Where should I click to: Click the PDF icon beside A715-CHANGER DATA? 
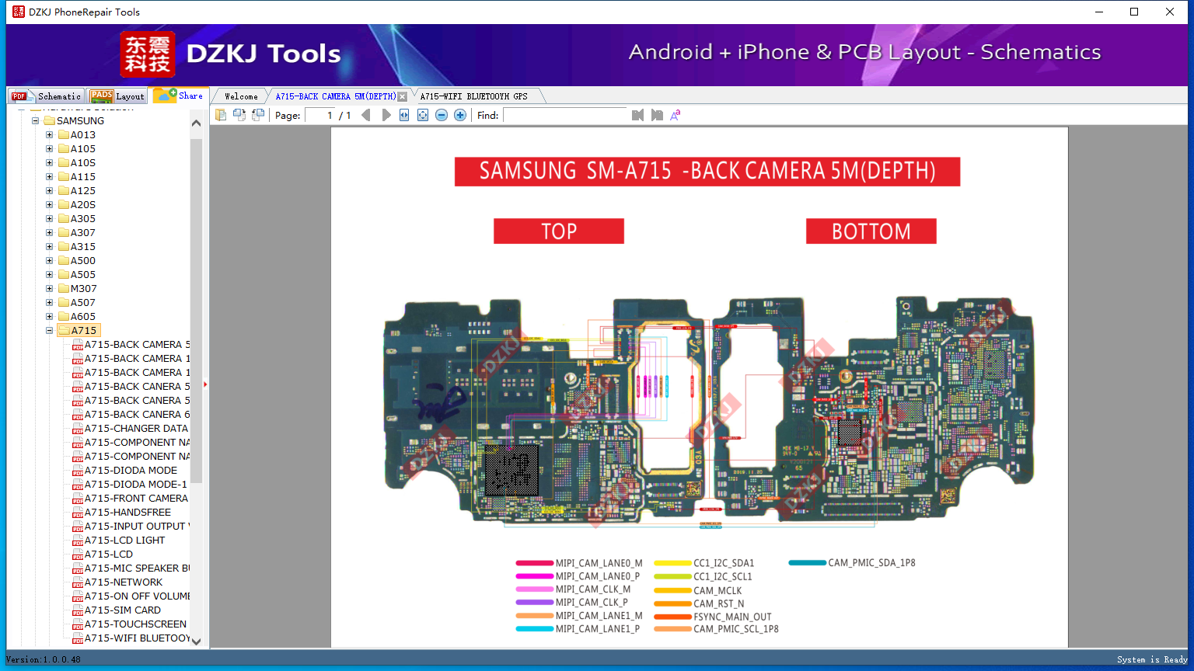point(78,429)
